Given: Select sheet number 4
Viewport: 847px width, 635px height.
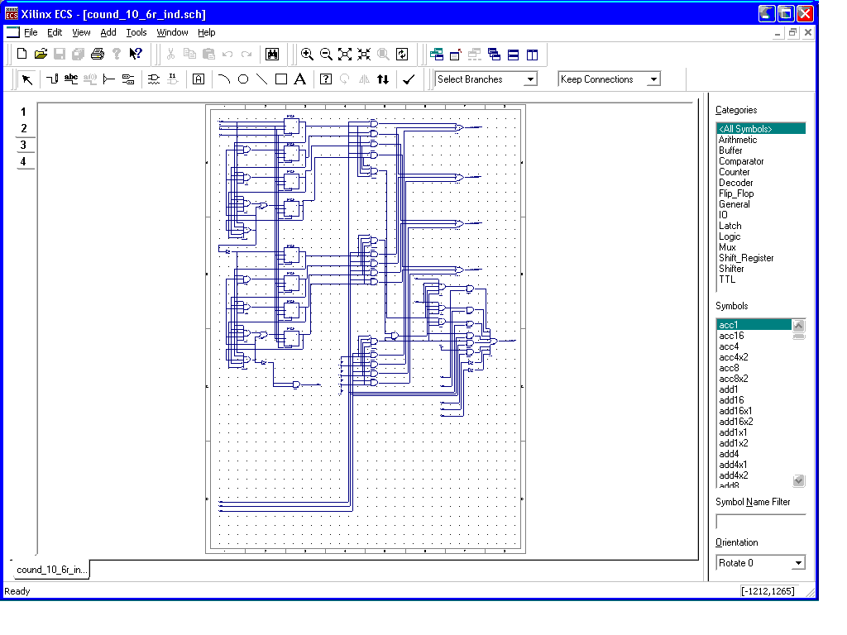Looking at the screenshot, I should [23, 161].
